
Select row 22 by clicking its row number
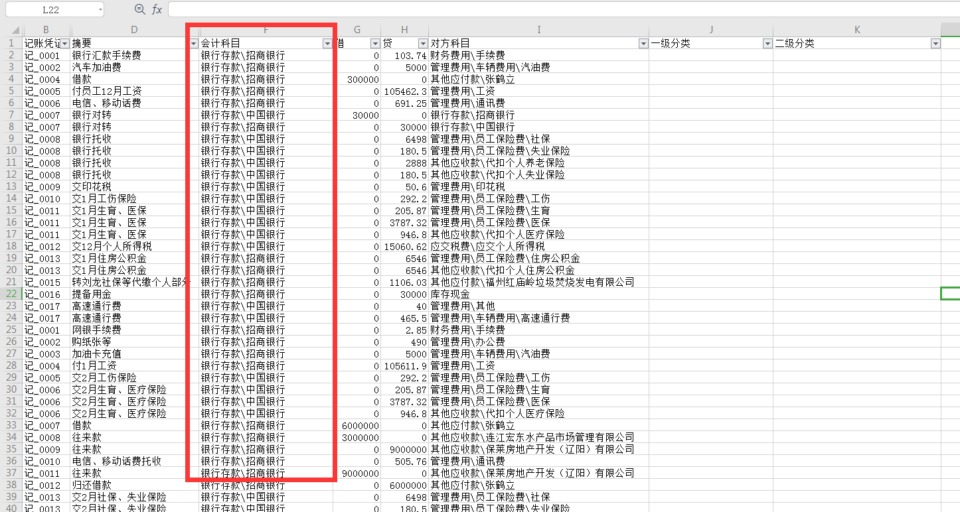(x=11, y=294)
